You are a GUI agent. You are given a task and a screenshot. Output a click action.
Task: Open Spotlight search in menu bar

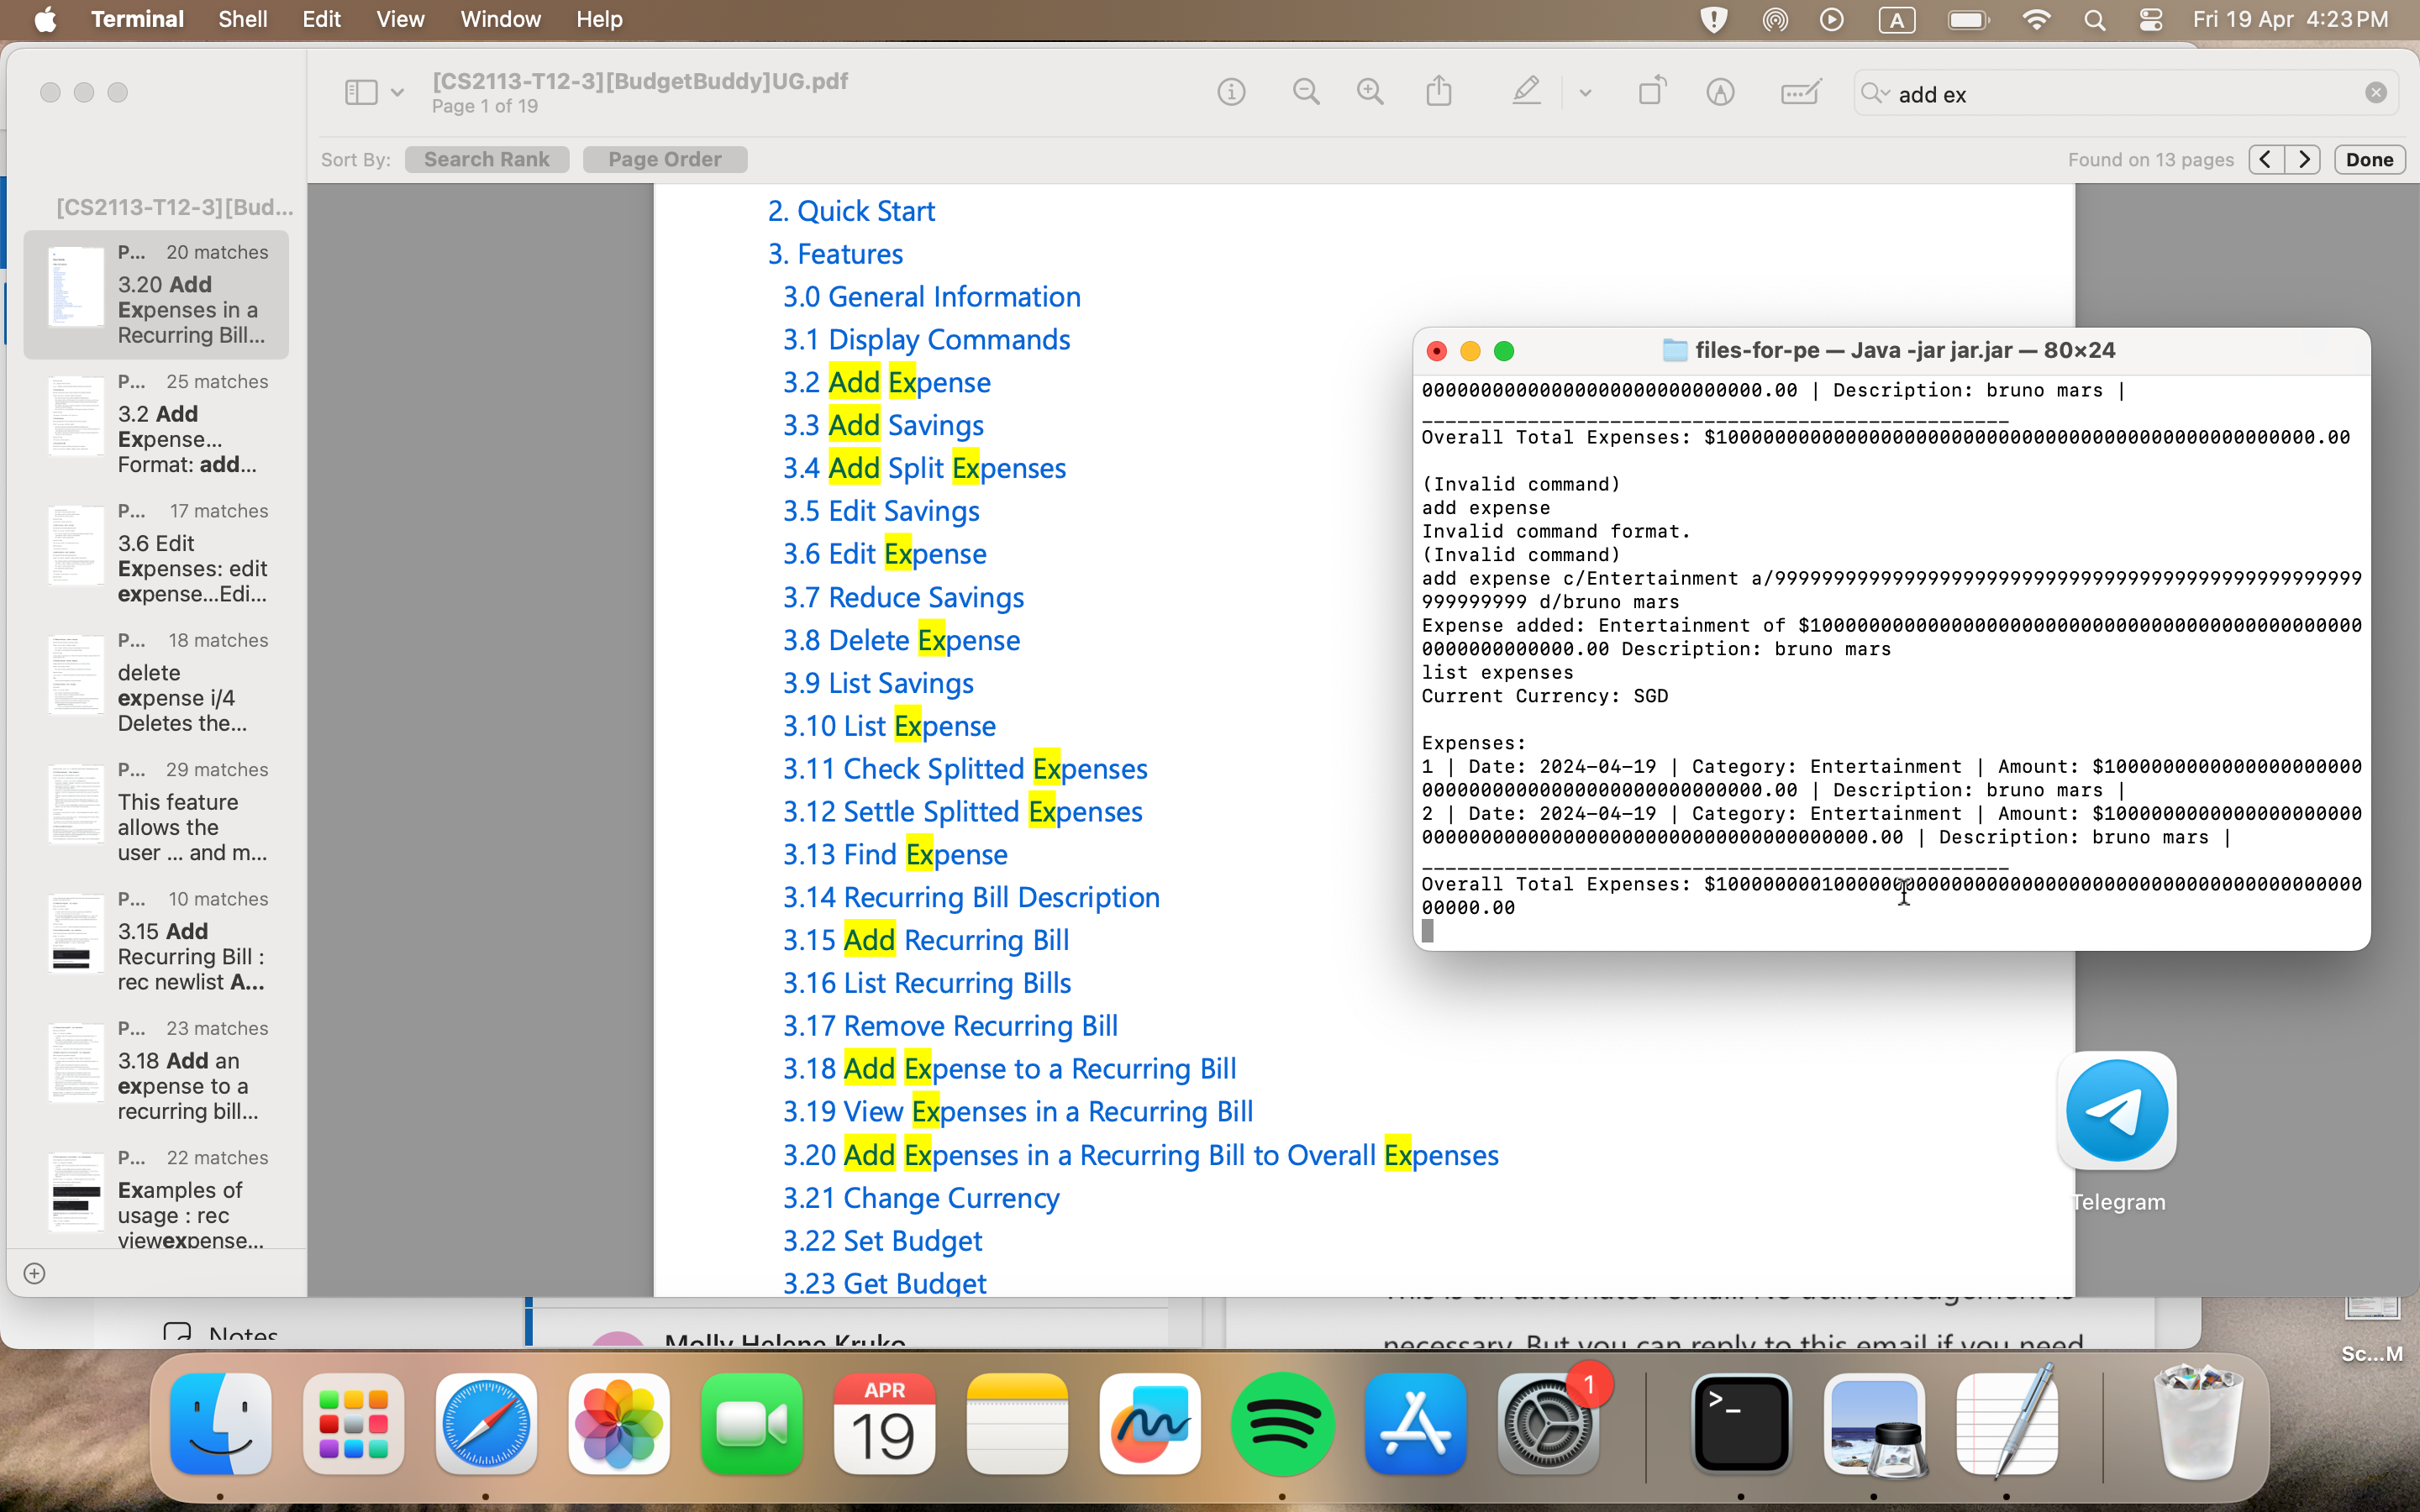pos(2094,19)
